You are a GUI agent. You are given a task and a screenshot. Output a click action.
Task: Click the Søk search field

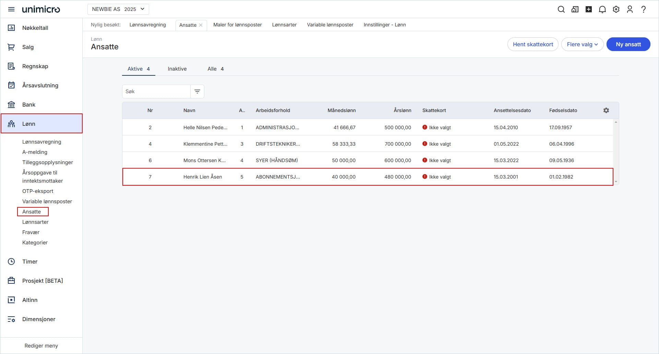coord(156,91)
